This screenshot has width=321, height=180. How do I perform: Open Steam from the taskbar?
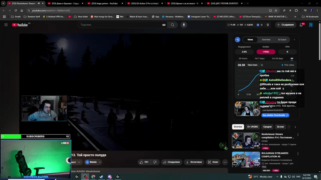click(x=101, y=177)
